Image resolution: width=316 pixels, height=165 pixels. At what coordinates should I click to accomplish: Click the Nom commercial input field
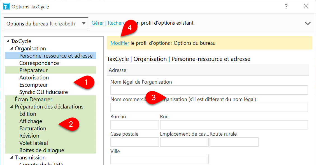pos(209,107)
